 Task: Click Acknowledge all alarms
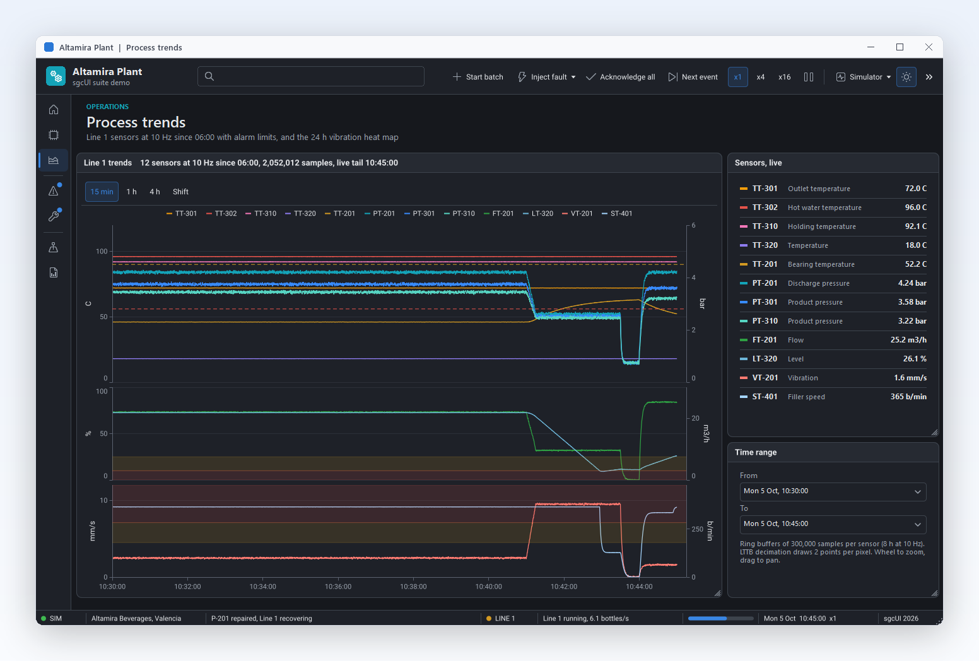click(x=621, y=77)
